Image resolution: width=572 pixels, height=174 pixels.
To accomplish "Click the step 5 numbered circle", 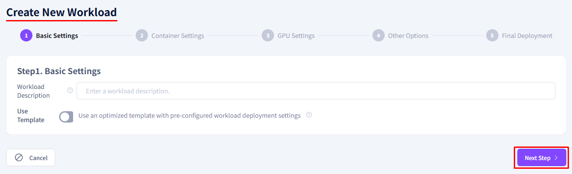I will (x=492, y=35).
